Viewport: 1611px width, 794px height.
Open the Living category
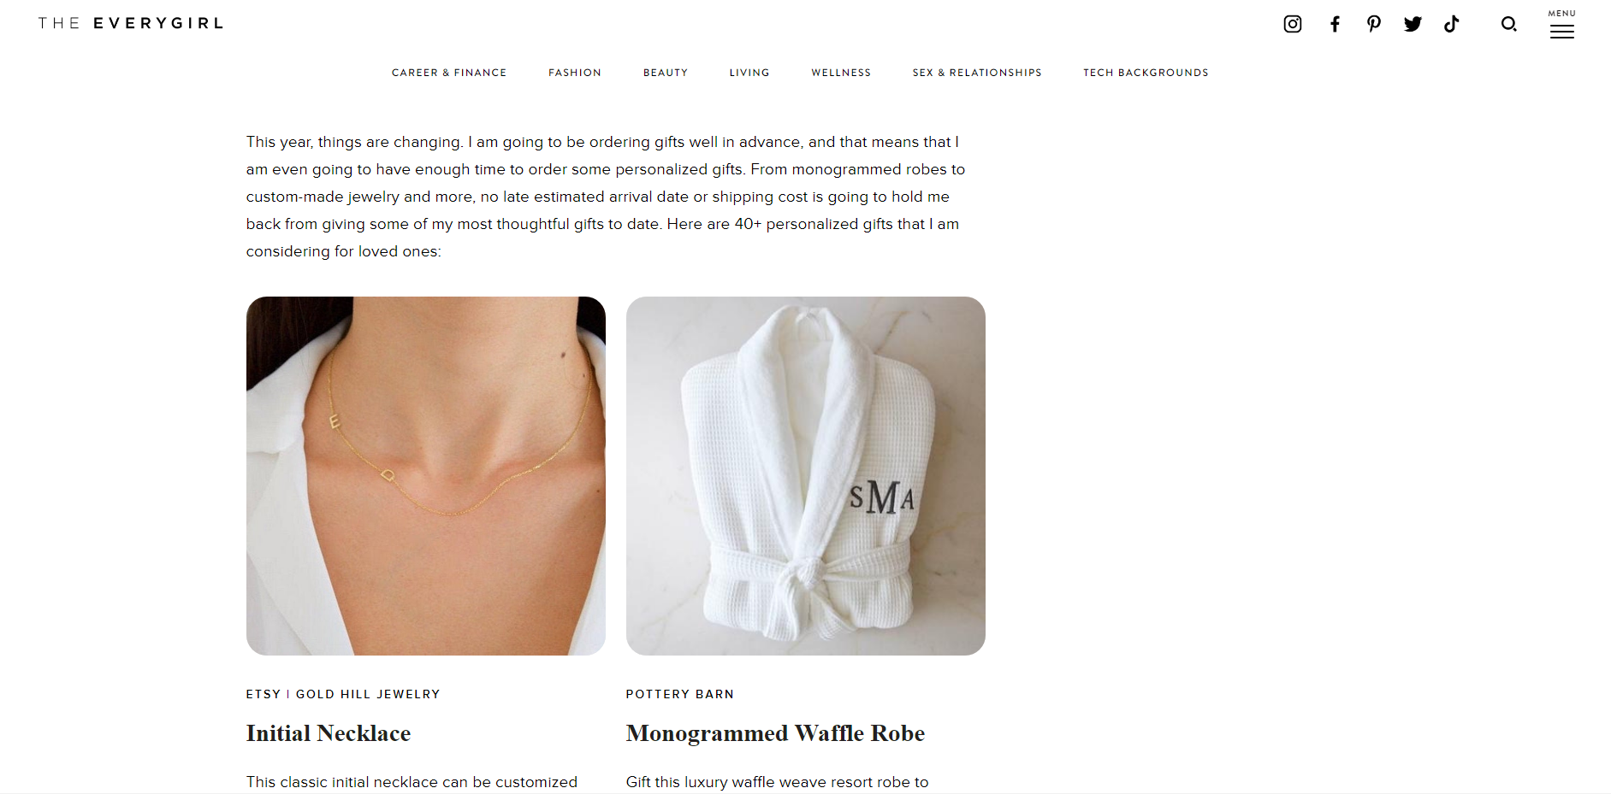coord(749,73)
